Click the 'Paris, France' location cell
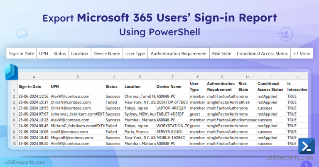This screenshot has width=319, height=167. 140,132
